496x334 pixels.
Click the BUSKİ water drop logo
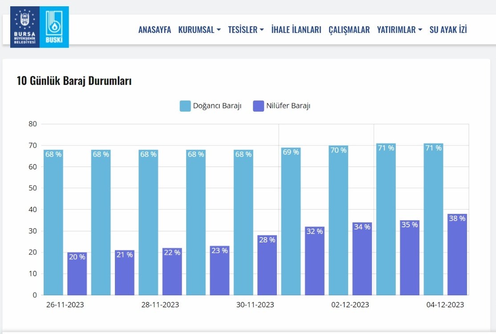click(54, 27)
